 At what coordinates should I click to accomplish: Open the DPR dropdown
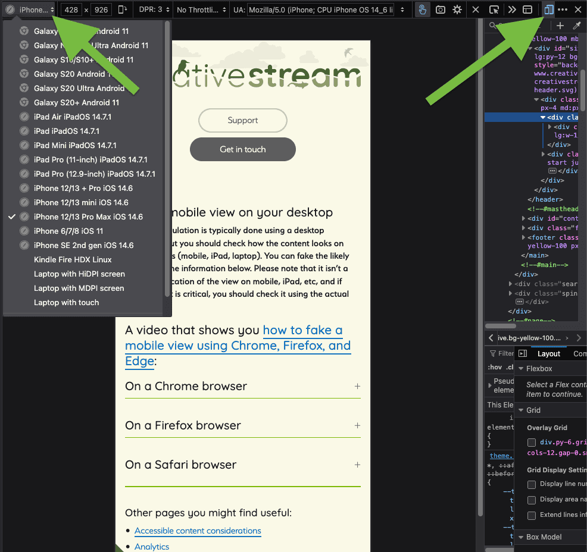point(155,10)
